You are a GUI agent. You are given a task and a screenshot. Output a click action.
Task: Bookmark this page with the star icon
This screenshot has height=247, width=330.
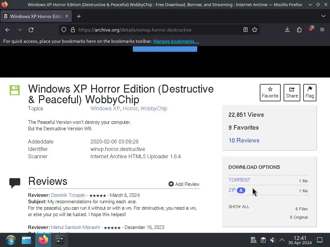pos(255,30)
